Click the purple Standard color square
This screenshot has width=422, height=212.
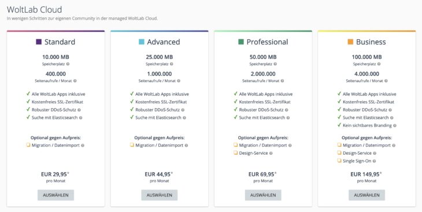(x=39, y=42)
